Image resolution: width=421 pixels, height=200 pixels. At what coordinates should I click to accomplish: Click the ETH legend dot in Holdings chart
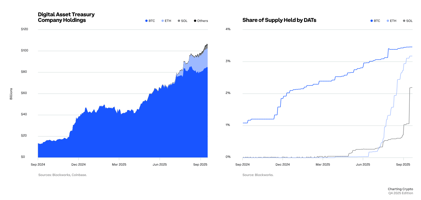pos(162,21)
